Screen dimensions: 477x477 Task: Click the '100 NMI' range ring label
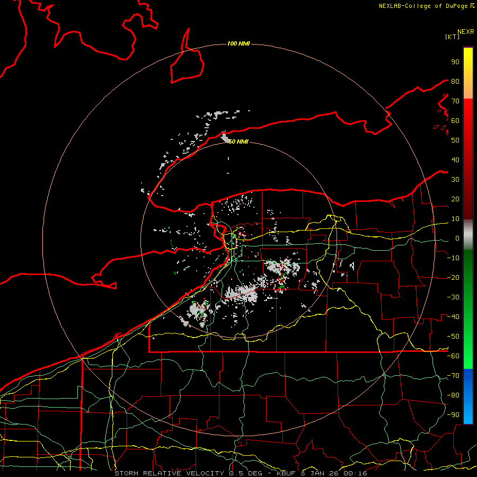pos(238,44)
